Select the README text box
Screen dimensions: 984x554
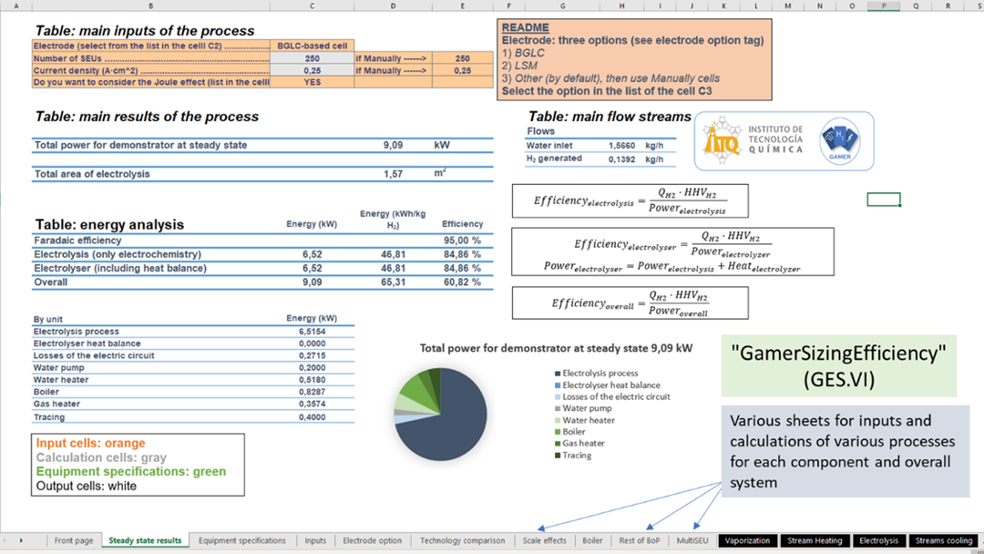pyautogui.click(x=634, y=59)
